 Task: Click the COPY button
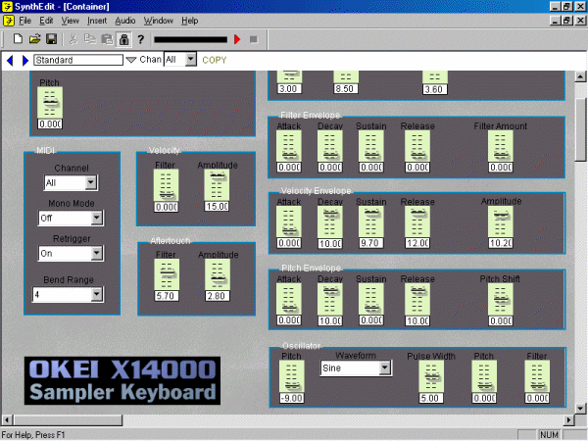pyautogui.click(x=213, y=60)
